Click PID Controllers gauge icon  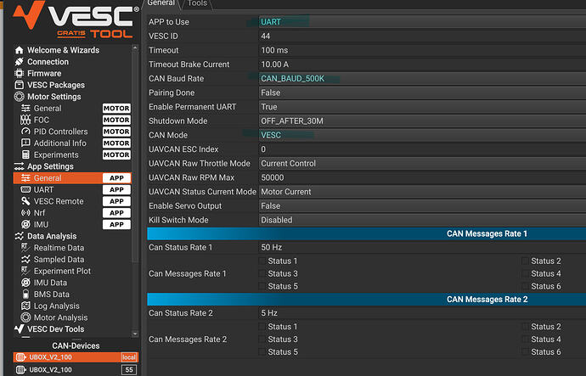[25, 132]
